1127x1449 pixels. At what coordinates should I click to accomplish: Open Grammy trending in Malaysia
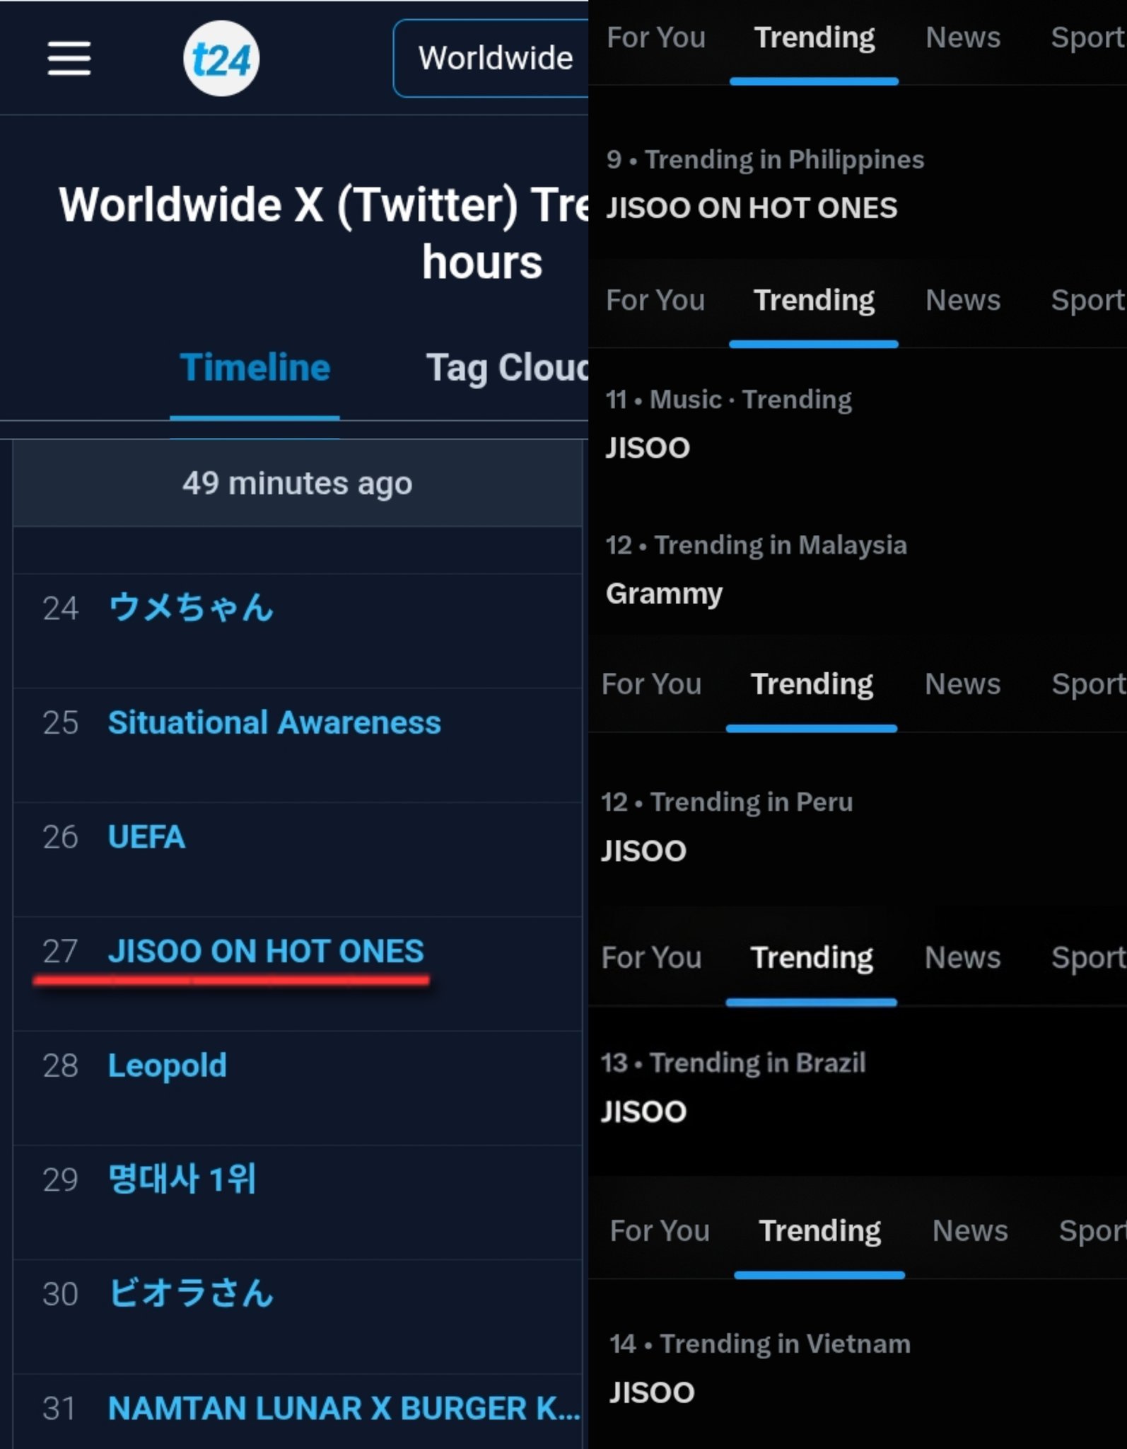[664, 594]
